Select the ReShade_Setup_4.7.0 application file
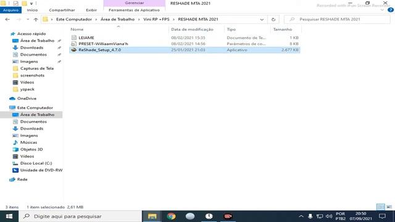 (x=185, y=50)
